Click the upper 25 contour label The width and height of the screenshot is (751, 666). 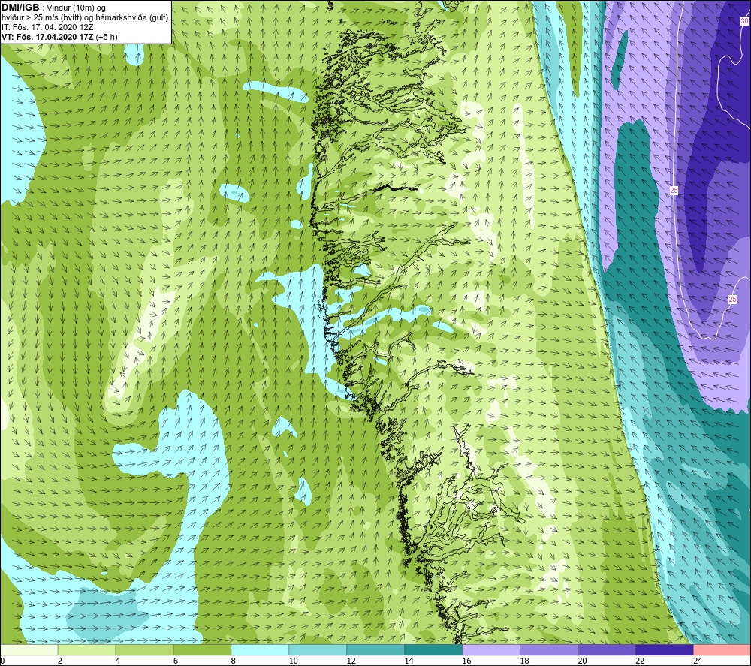point(674,191)
